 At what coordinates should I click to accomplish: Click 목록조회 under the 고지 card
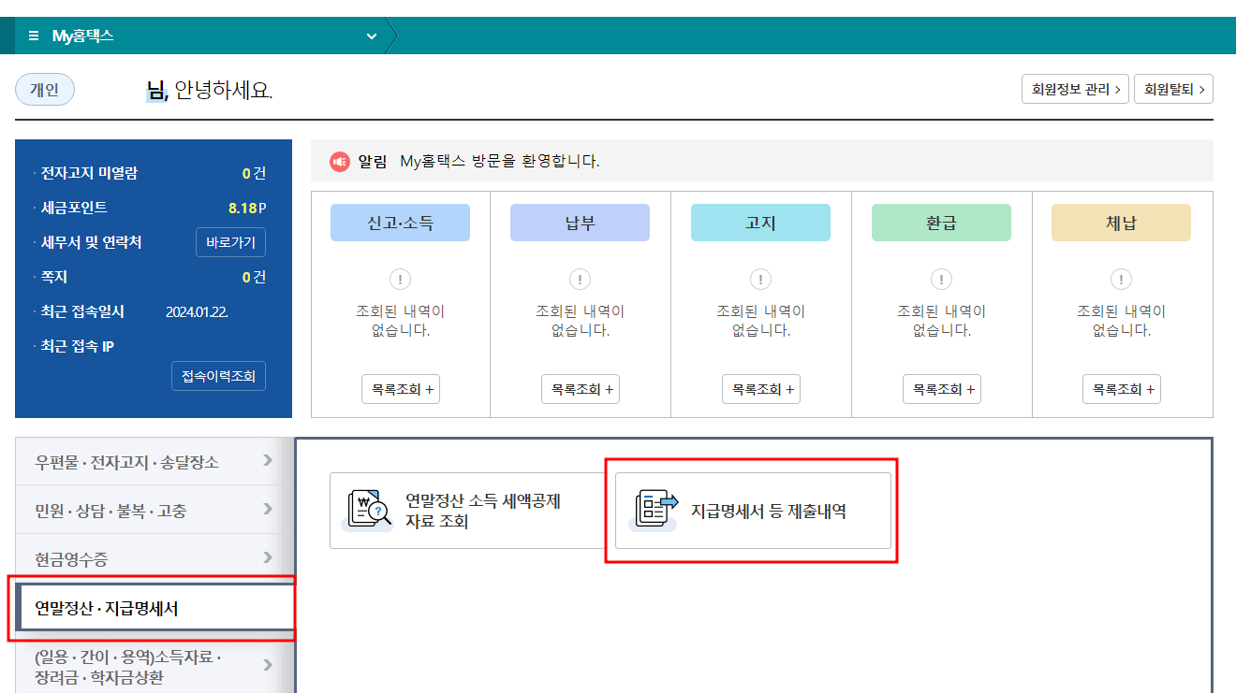click(760, 388)
